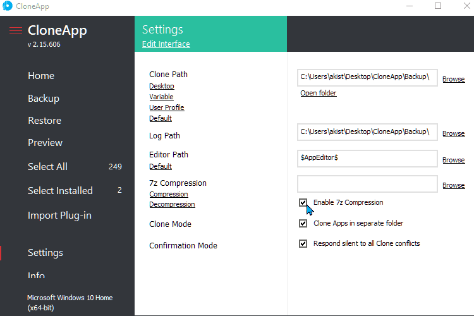Toggle Clone Apps in separate folder checkbox
The width and height of the screenshot is (474, 316).
pos(303,224)
